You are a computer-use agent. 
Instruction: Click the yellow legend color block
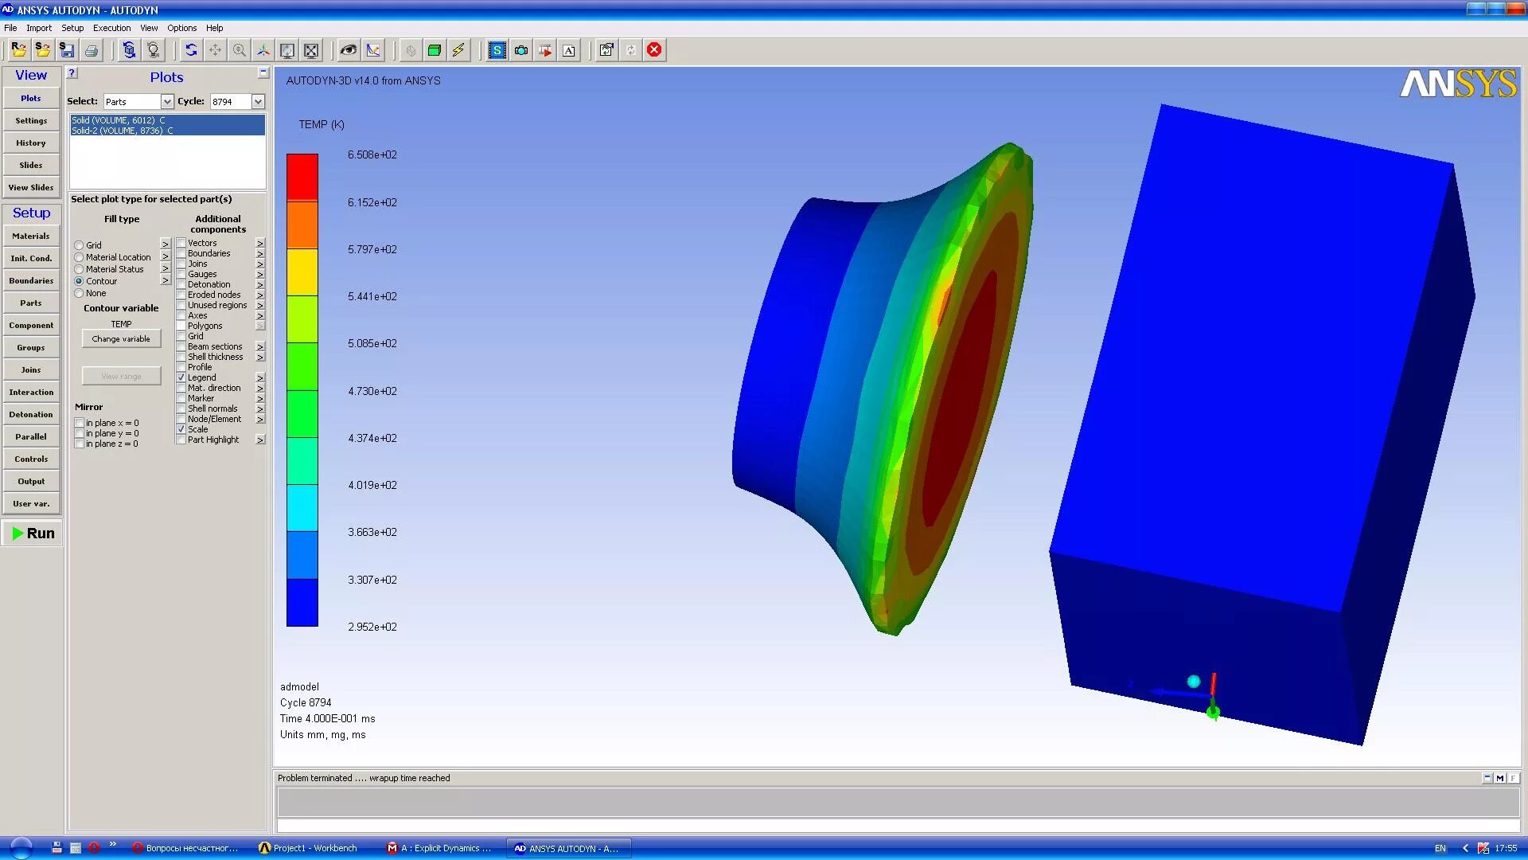302,272
